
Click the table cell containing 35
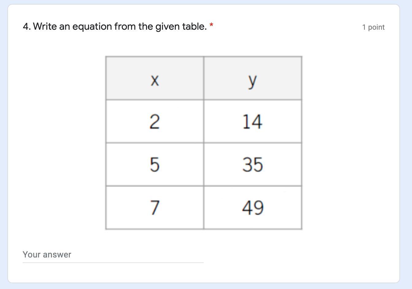pyautogui.click(x=252, y=164)
